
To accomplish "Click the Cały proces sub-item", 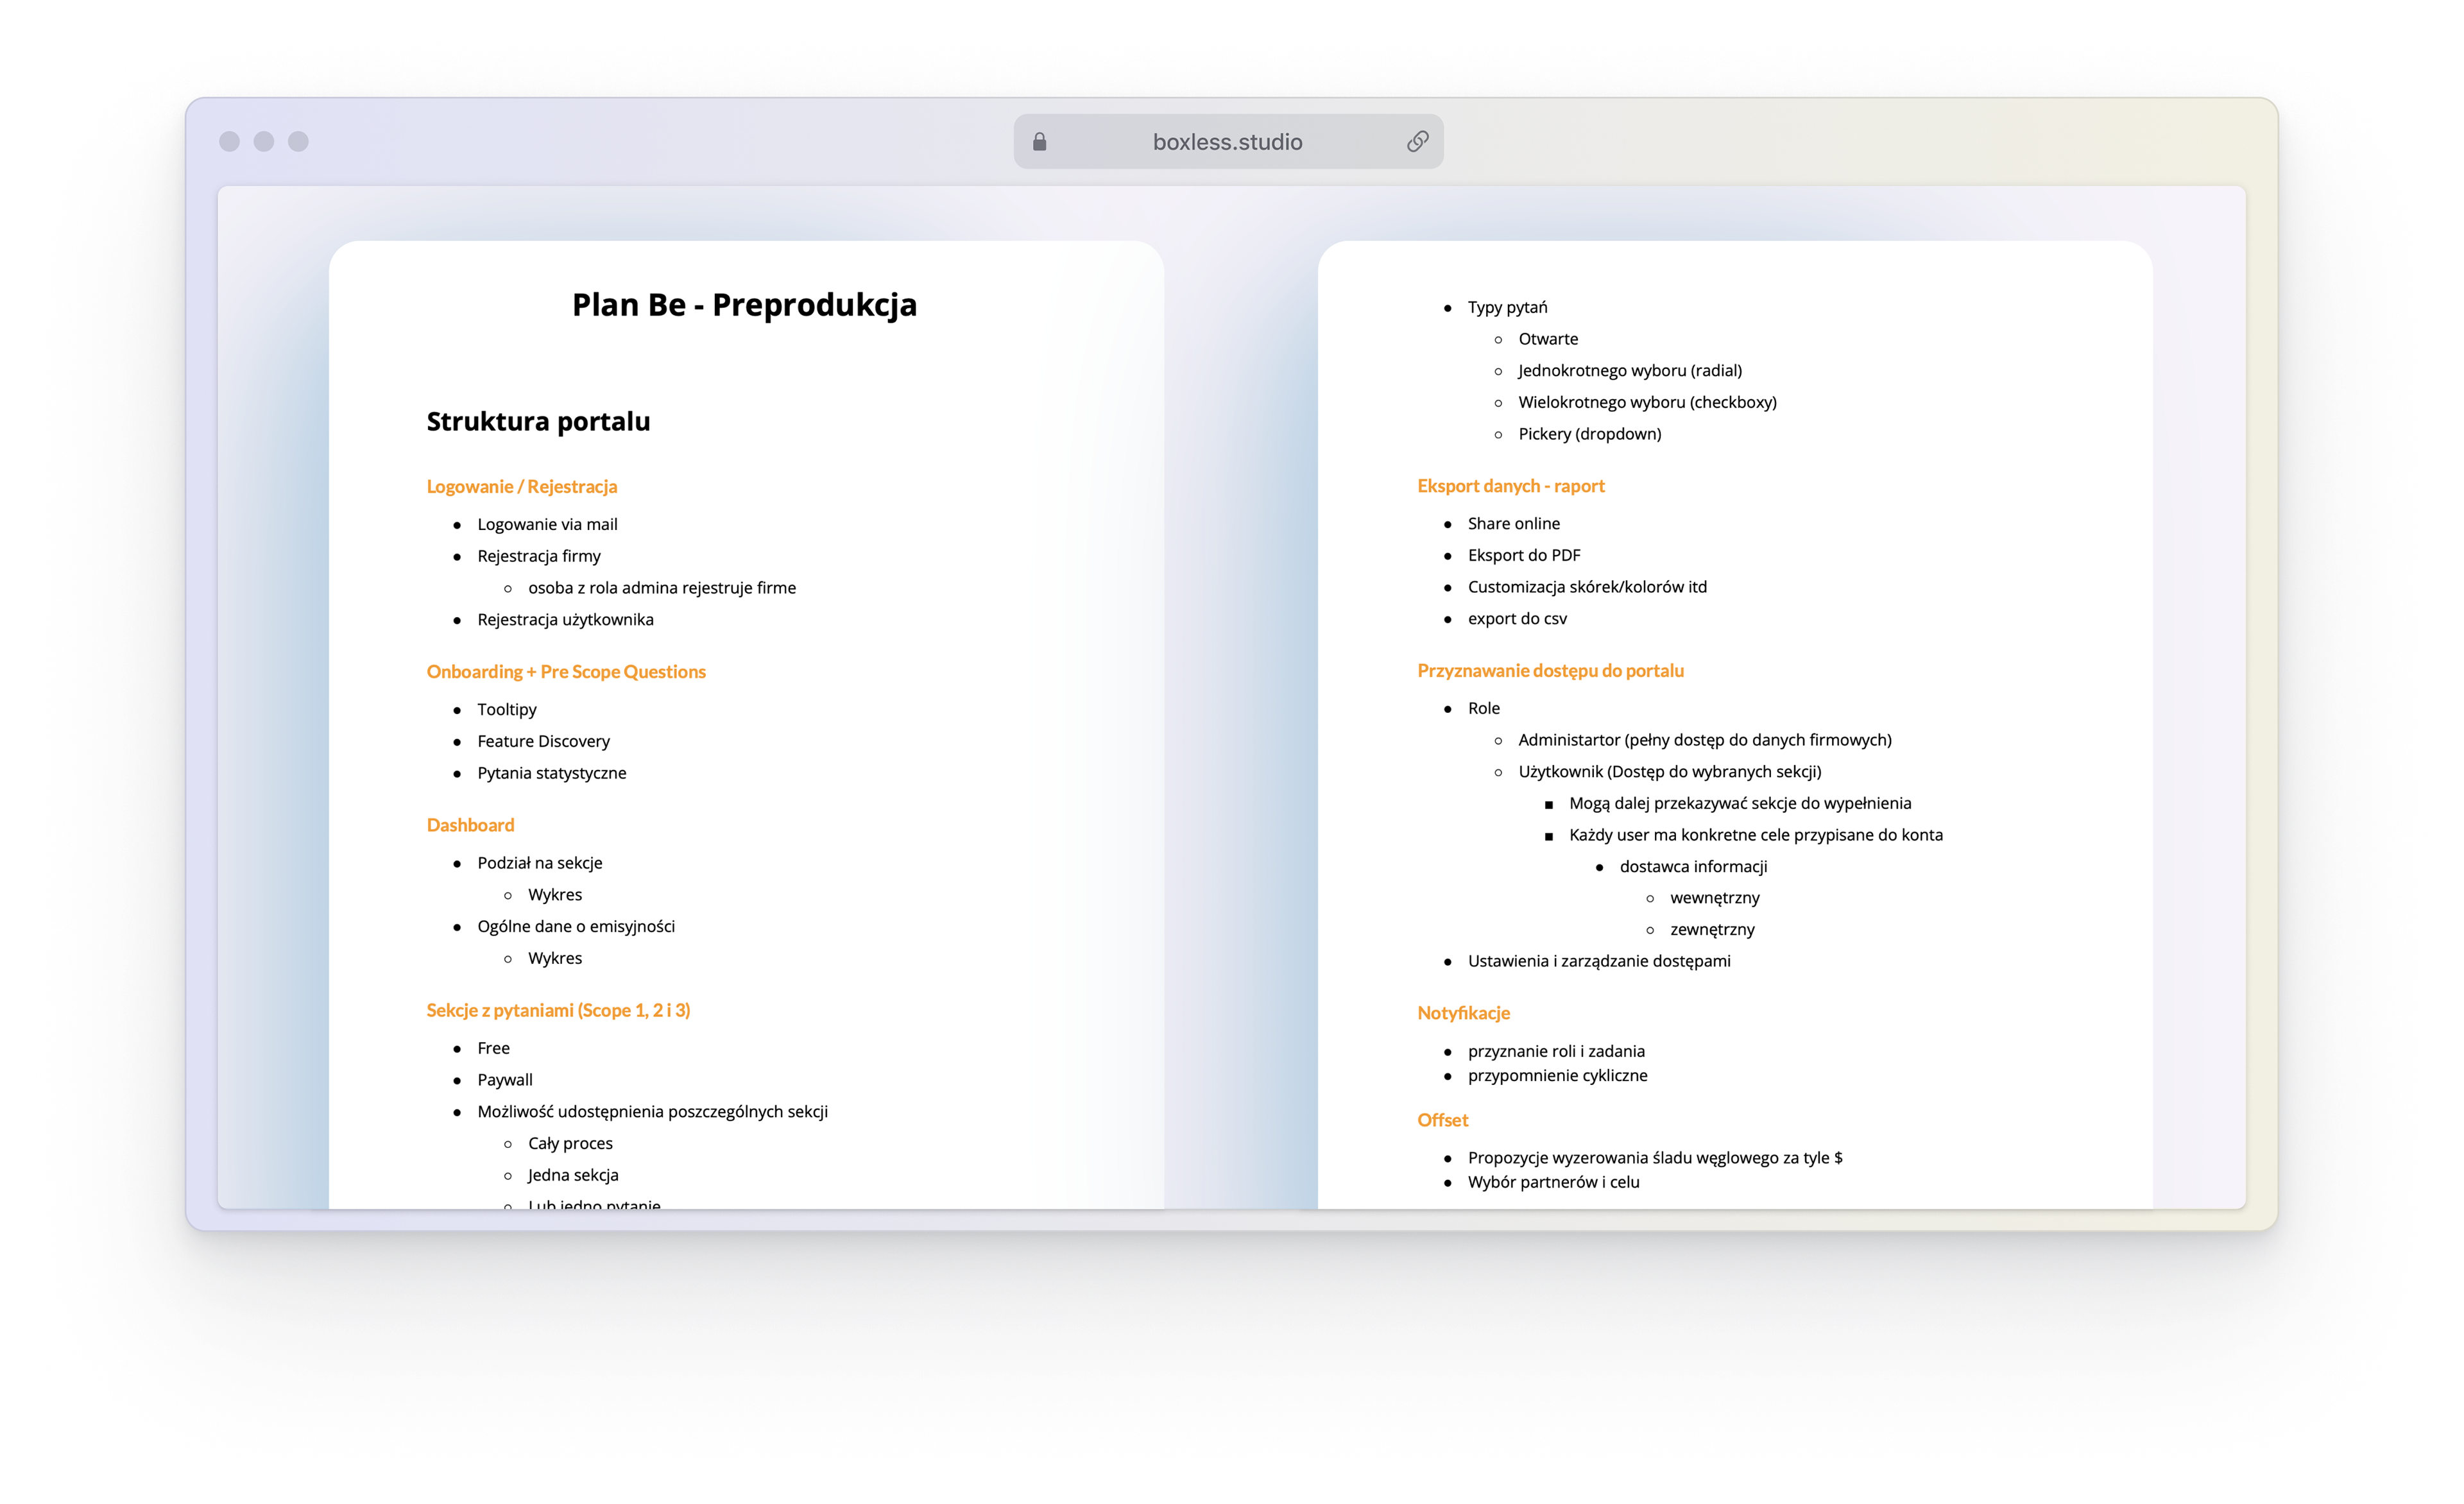I will [570, 1143].
